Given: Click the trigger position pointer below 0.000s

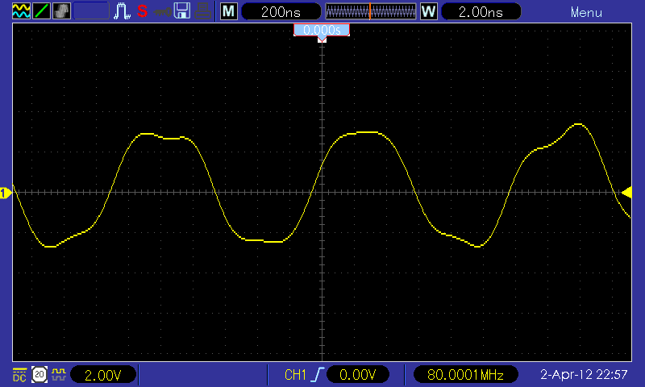Looking at the screenshot, I should point(322,40).
